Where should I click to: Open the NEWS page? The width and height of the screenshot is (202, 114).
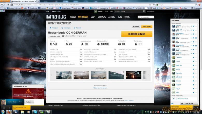[120, 17]
